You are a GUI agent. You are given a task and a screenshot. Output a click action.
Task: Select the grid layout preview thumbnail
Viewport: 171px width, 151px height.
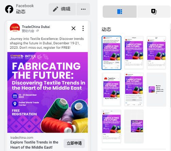134,126
